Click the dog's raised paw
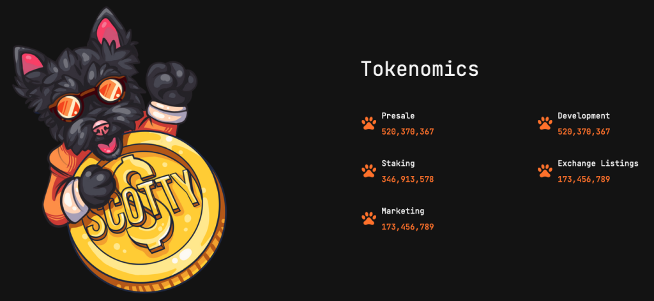Viewport: 654px width, 301px height. coord(170,84)
